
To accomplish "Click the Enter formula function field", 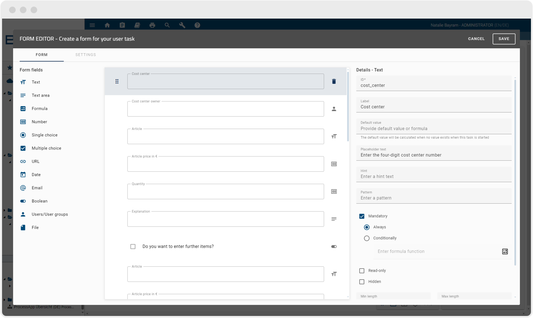I will click(436, 252).
